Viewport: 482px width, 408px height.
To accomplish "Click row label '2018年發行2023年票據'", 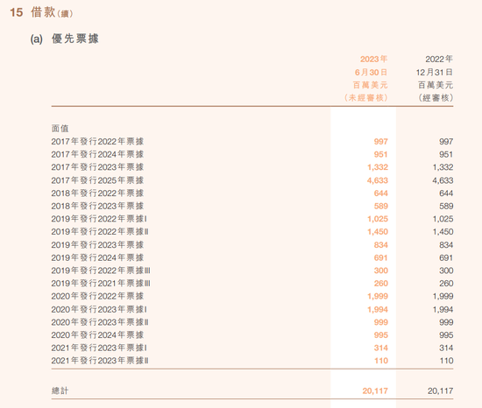I will click(97, 206).
